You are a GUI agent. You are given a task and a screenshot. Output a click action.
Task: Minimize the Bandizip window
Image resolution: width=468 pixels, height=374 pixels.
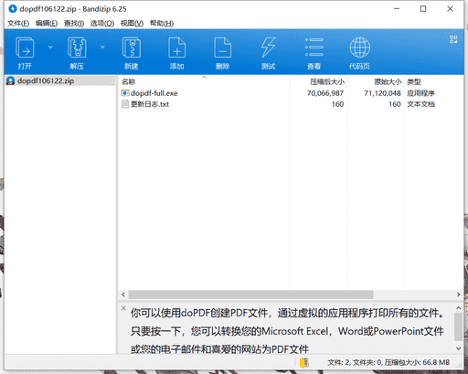pos(397,9)
